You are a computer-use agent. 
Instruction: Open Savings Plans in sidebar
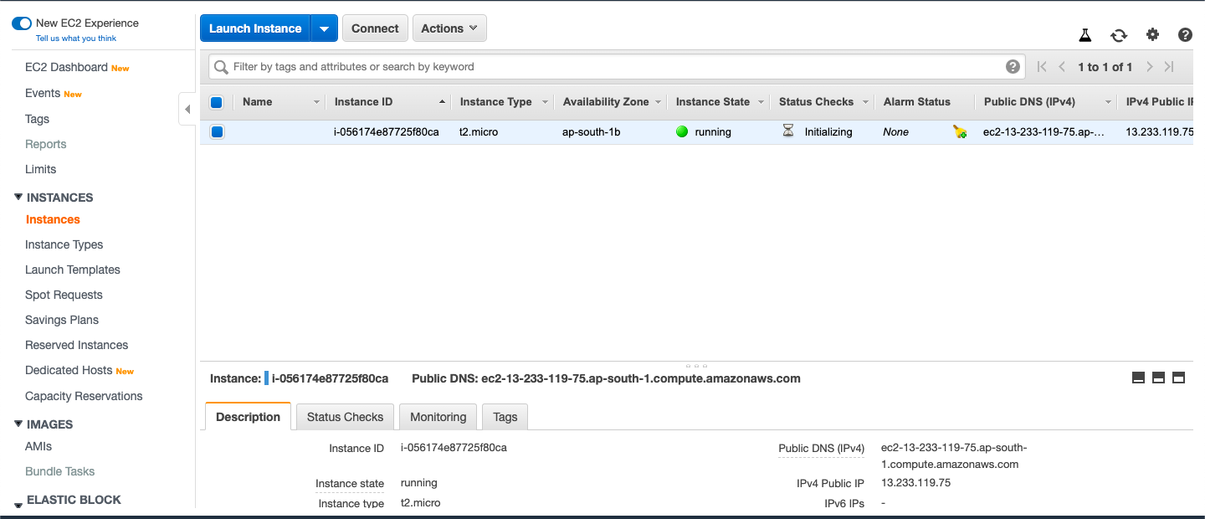[62, 320]
